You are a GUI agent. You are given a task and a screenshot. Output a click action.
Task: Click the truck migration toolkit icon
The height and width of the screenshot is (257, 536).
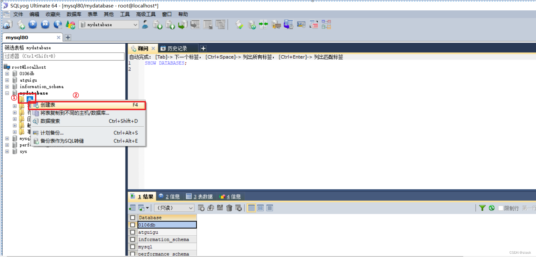276,25
